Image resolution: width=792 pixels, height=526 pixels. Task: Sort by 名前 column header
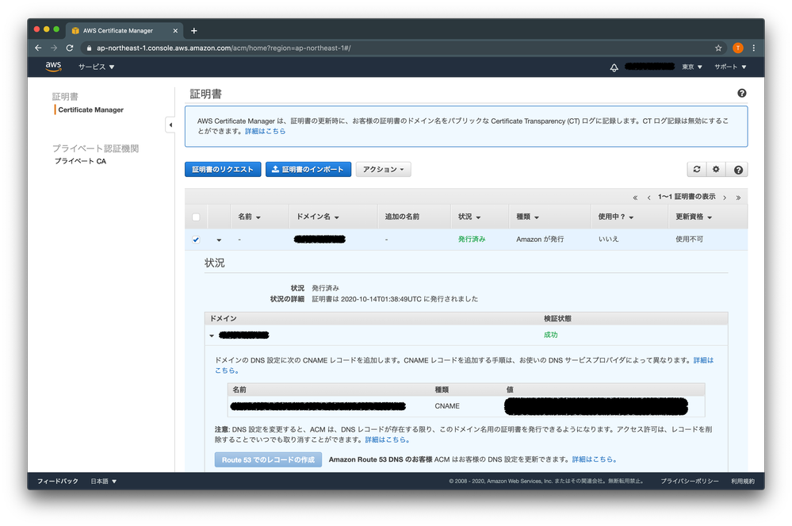tap(249, 217)
